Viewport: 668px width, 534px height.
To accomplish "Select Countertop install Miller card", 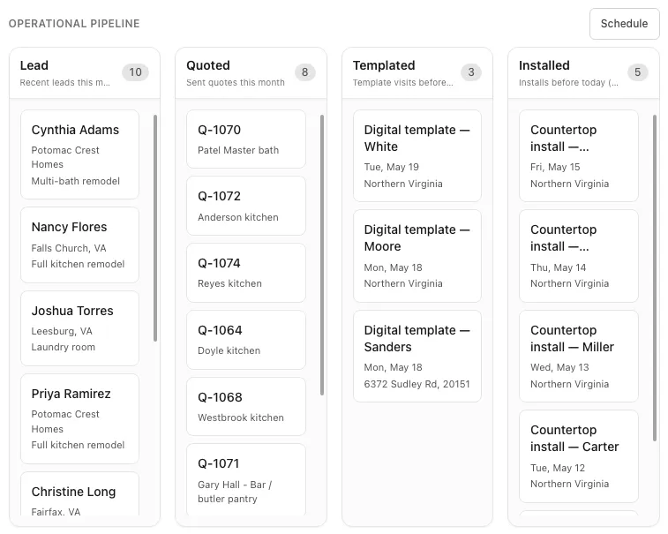I will [579, 357].
